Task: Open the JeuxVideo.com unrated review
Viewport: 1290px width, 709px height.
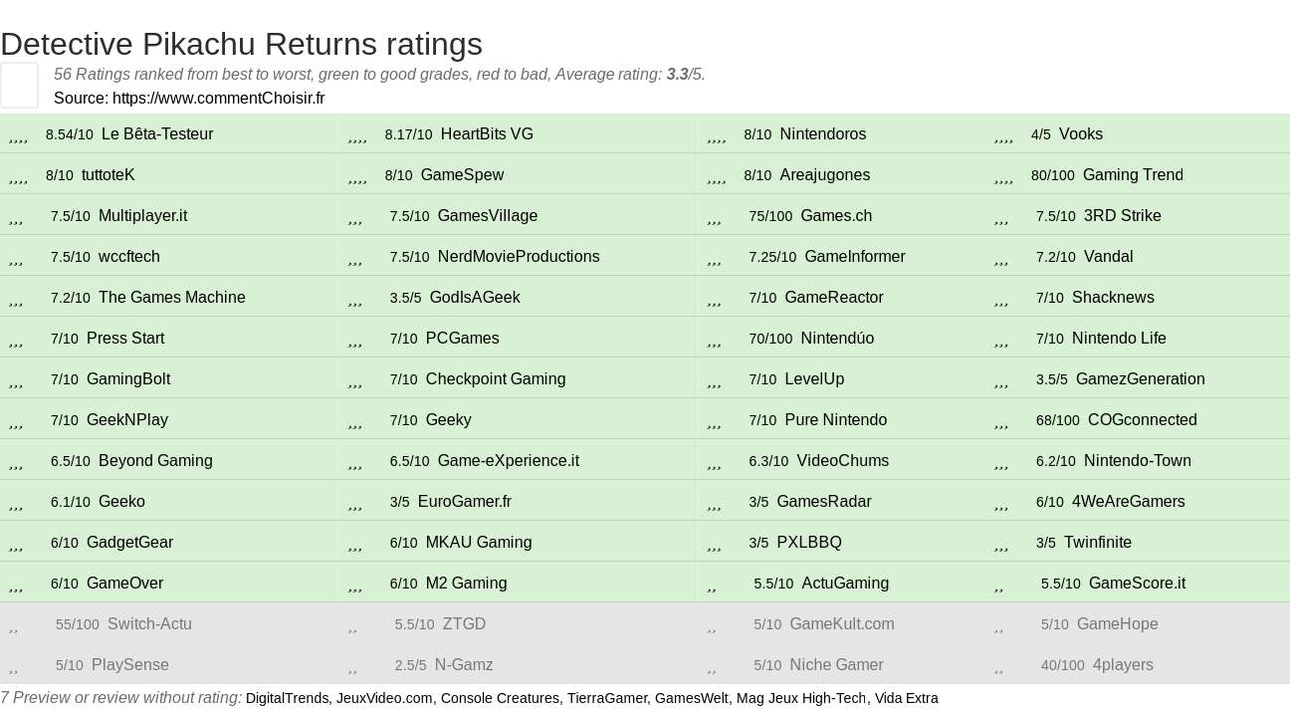Action: 384,699
